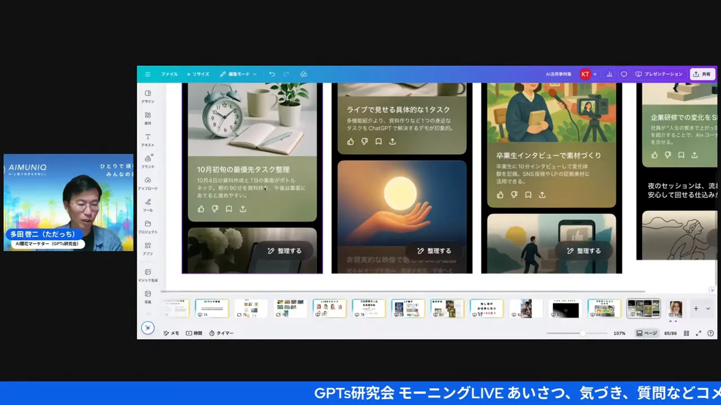Viewport: 721px width, 405px height.
Task: Select the テキスト (Text) tool
Action: [x=148, y=139]
